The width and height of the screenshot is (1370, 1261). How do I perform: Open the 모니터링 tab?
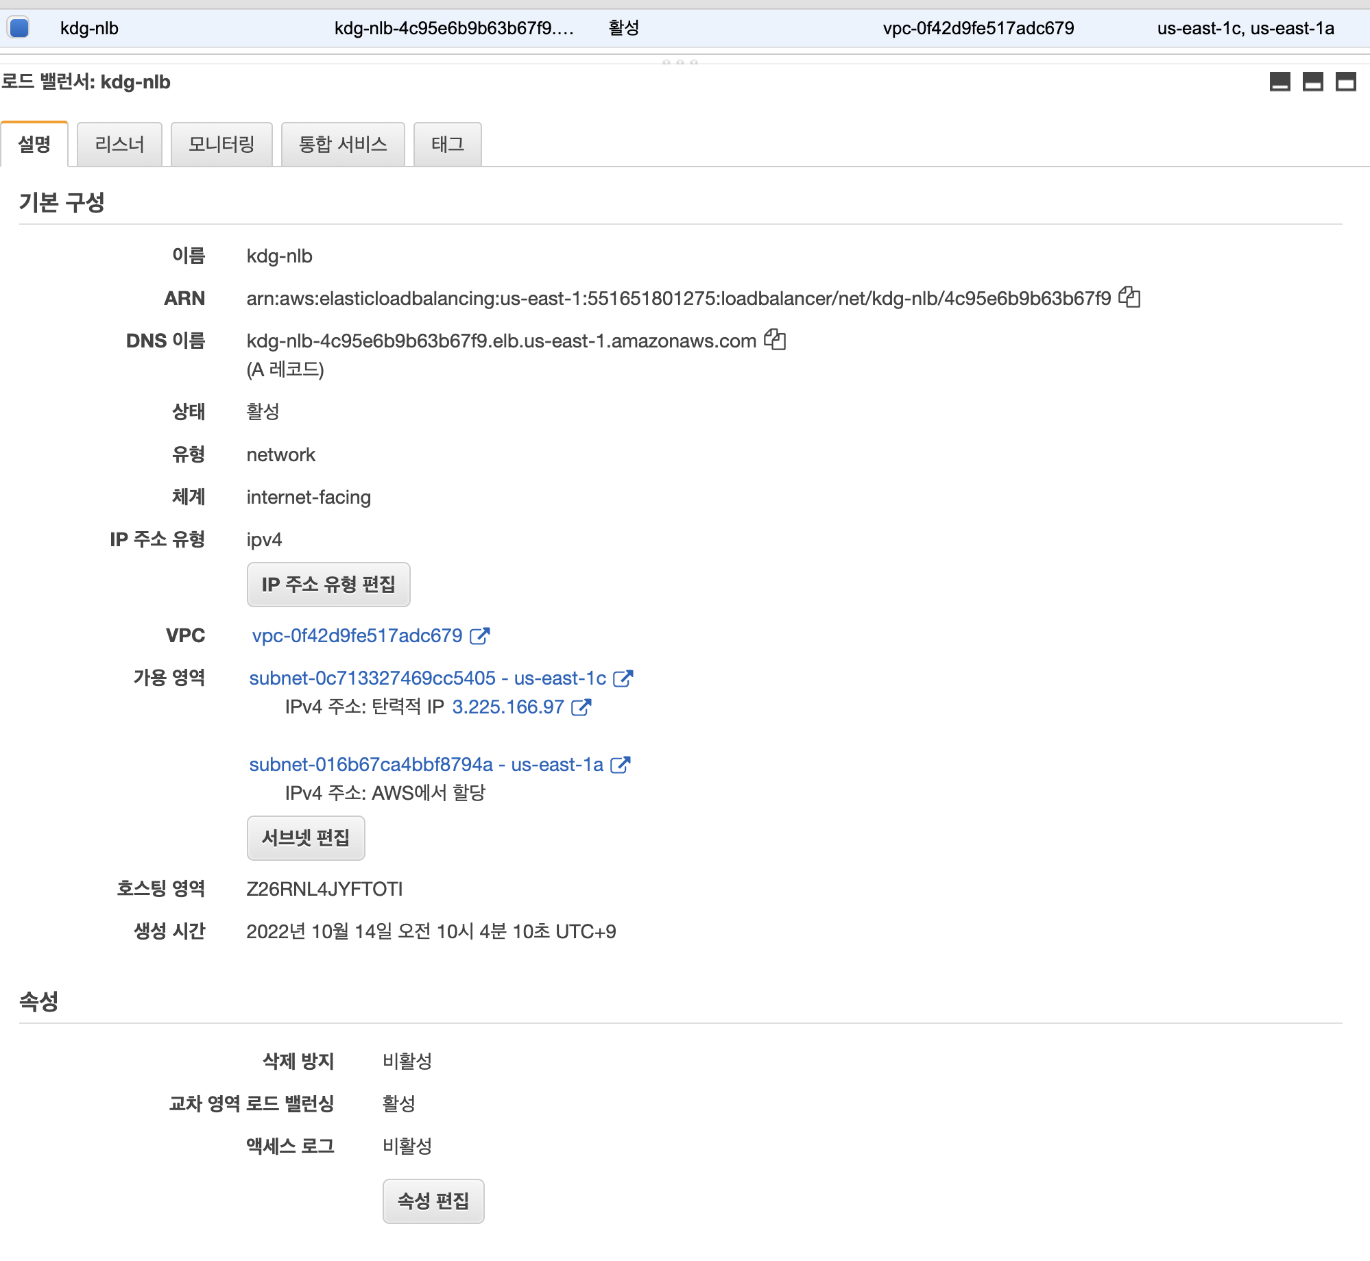point(221,145)
